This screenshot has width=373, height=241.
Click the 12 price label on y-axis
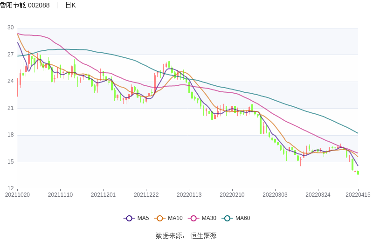[11, 189]
